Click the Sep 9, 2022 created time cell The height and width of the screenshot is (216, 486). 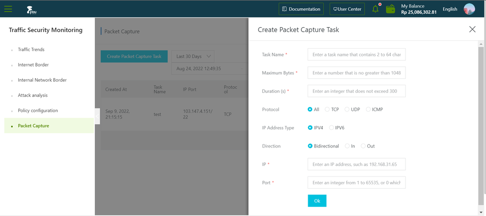point(118,114)
